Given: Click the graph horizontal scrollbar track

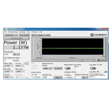Looking at the screenshot, I should pos(88,60).
